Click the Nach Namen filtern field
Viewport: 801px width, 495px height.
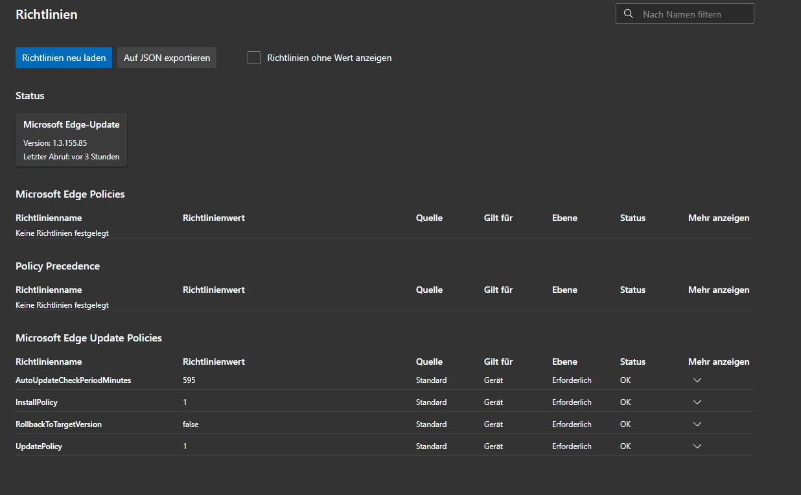(x=693, y=14)
